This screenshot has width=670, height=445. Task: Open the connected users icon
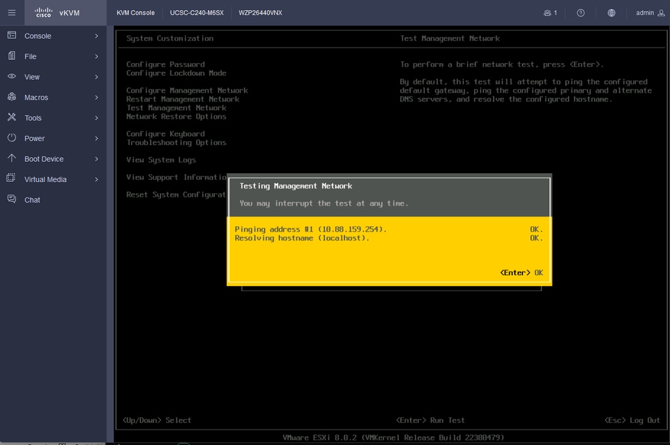(547, 13)
